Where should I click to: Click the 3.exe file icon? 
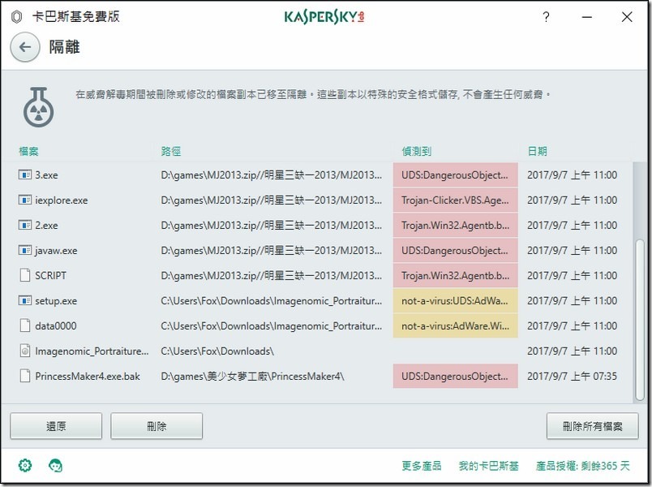click(25, 175)
